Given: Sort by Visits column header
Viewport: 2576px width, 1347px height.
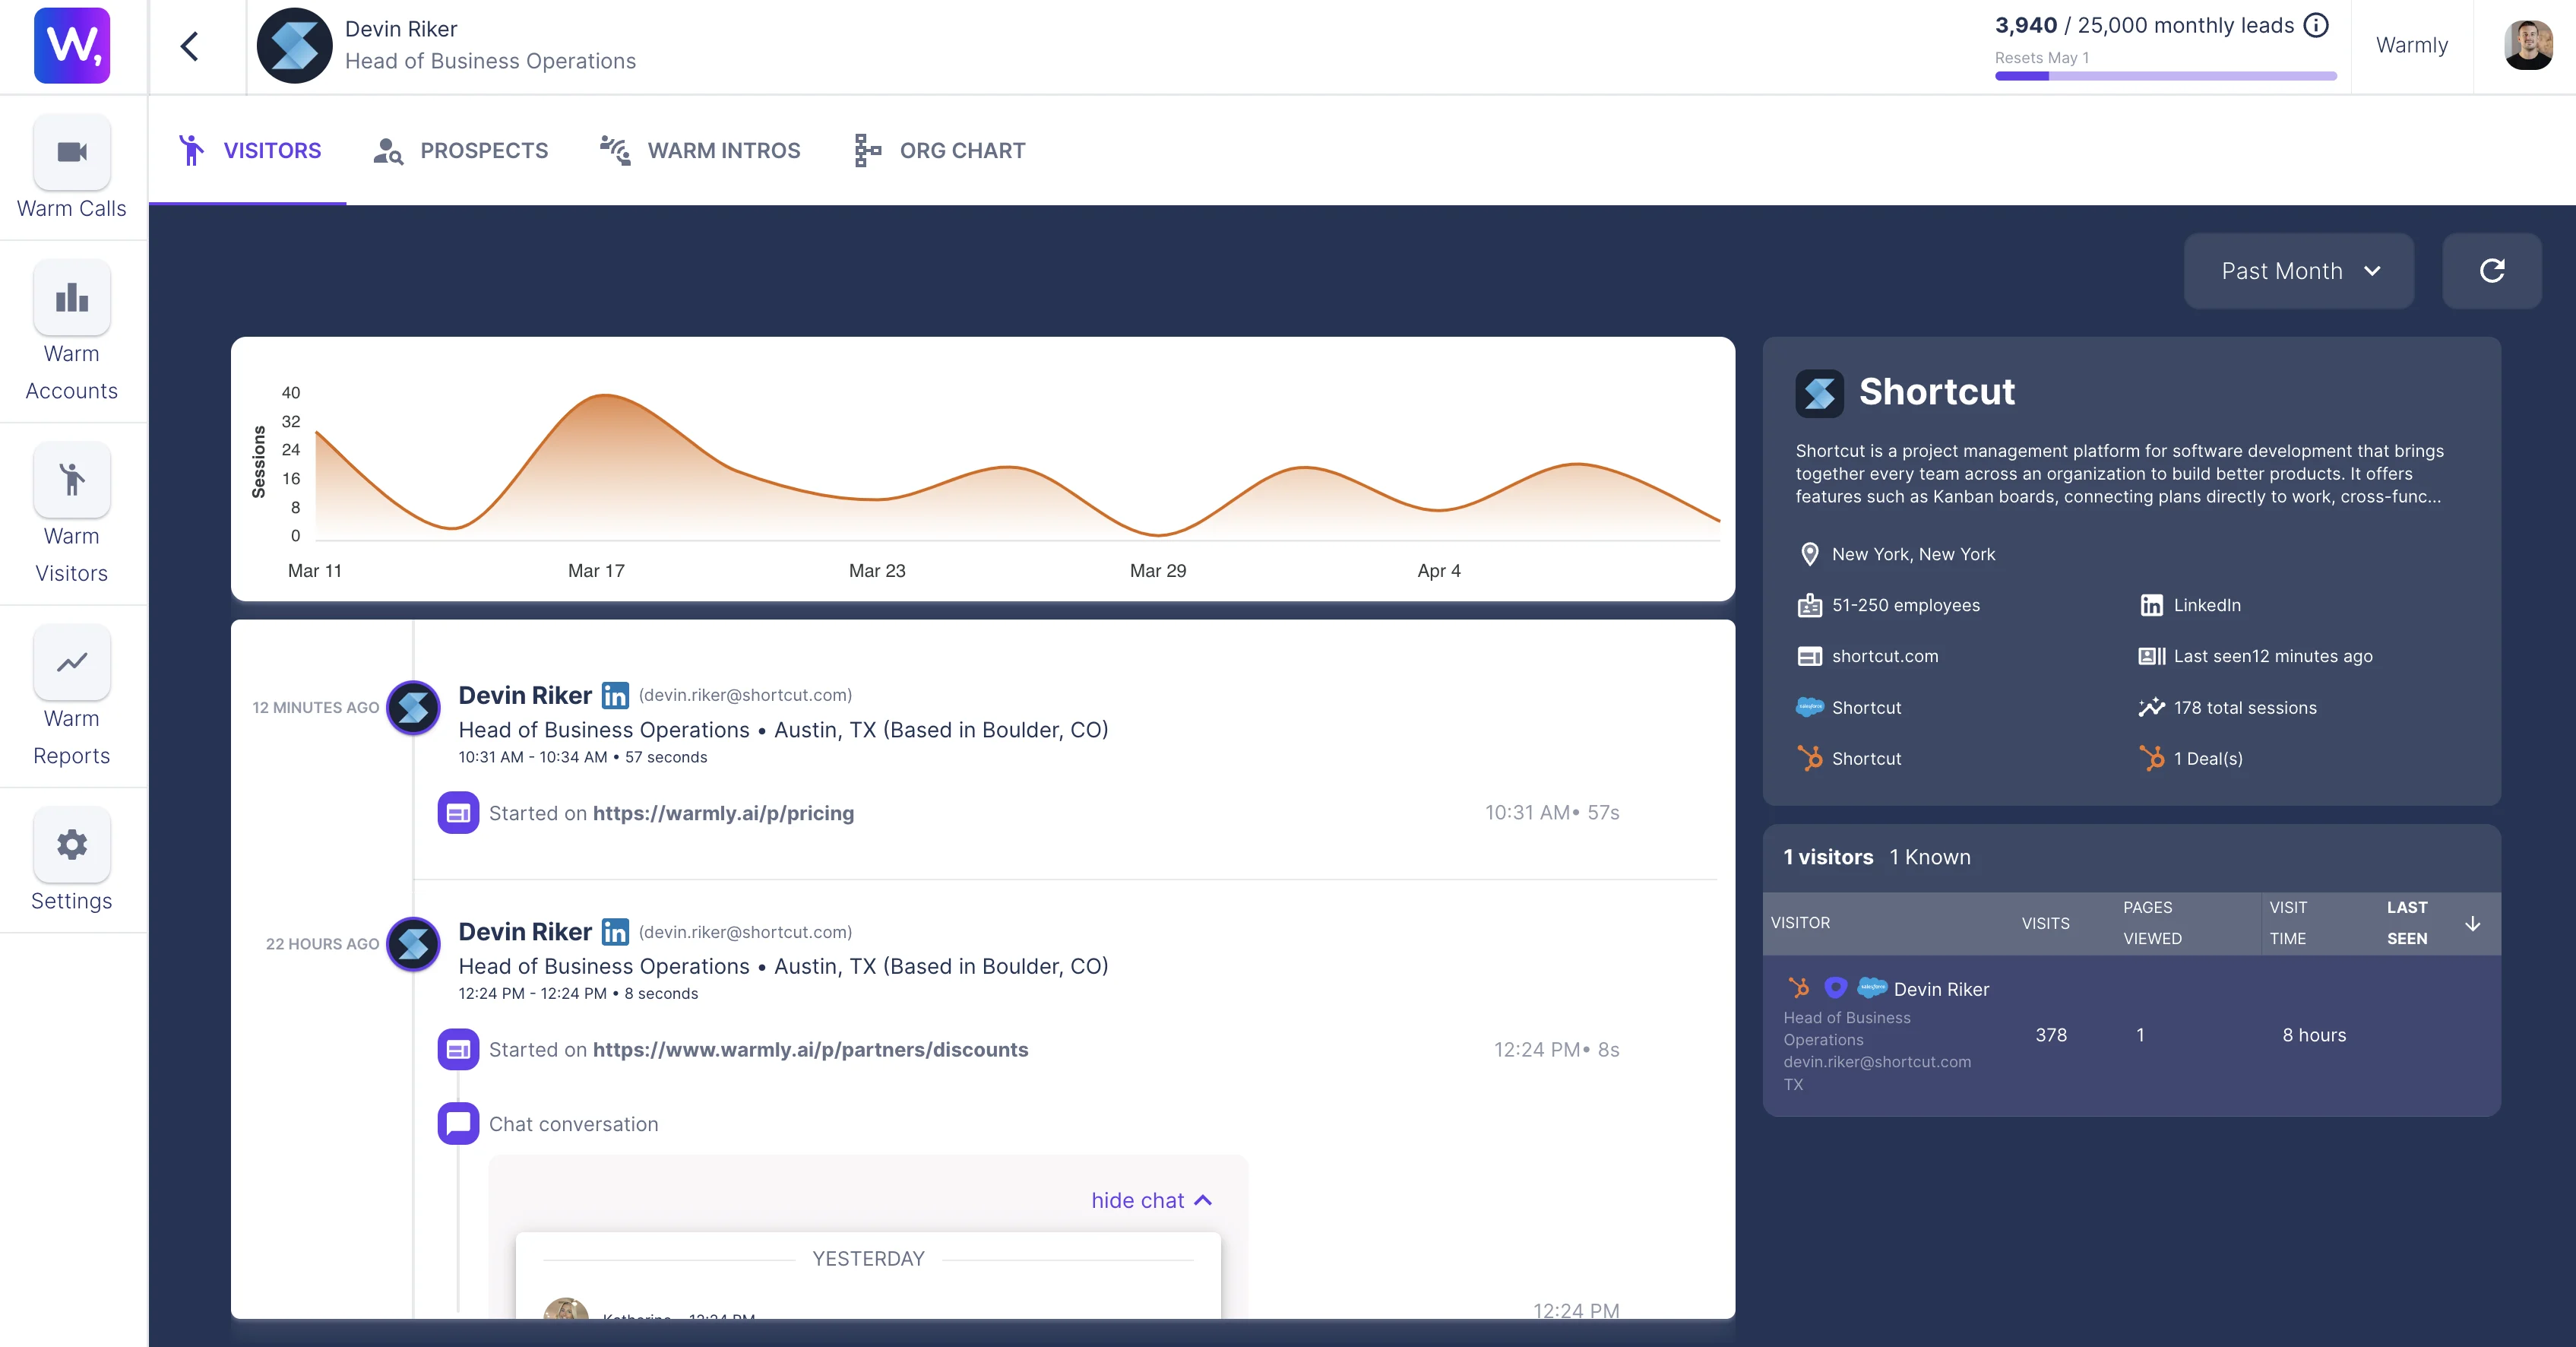Looking at the screenshot, I should pos(2045,923).
